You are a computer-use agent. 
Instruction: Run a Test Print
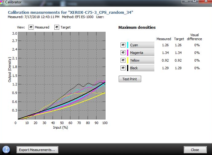(130, 79)
